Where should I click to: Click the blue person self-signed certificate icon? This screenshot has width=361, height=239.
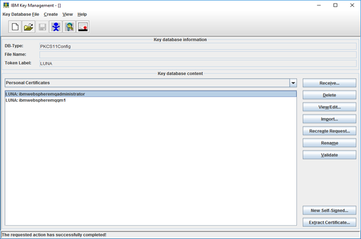click(x=56, y=27)
